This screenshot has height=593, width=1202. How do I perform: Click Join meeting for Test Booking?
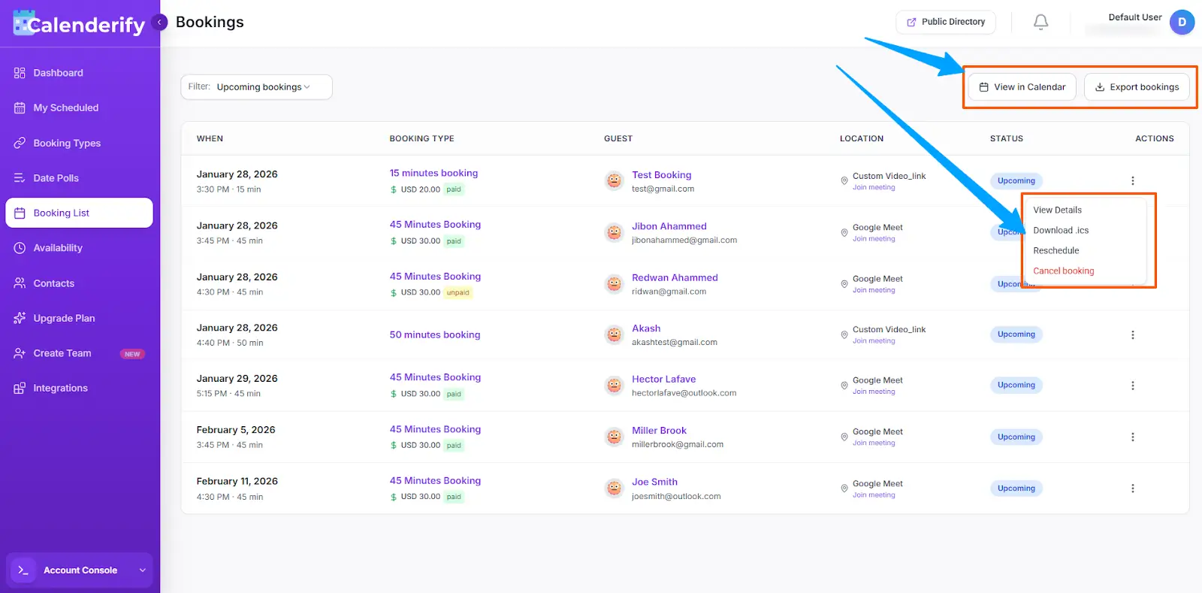tap(874, 187)
